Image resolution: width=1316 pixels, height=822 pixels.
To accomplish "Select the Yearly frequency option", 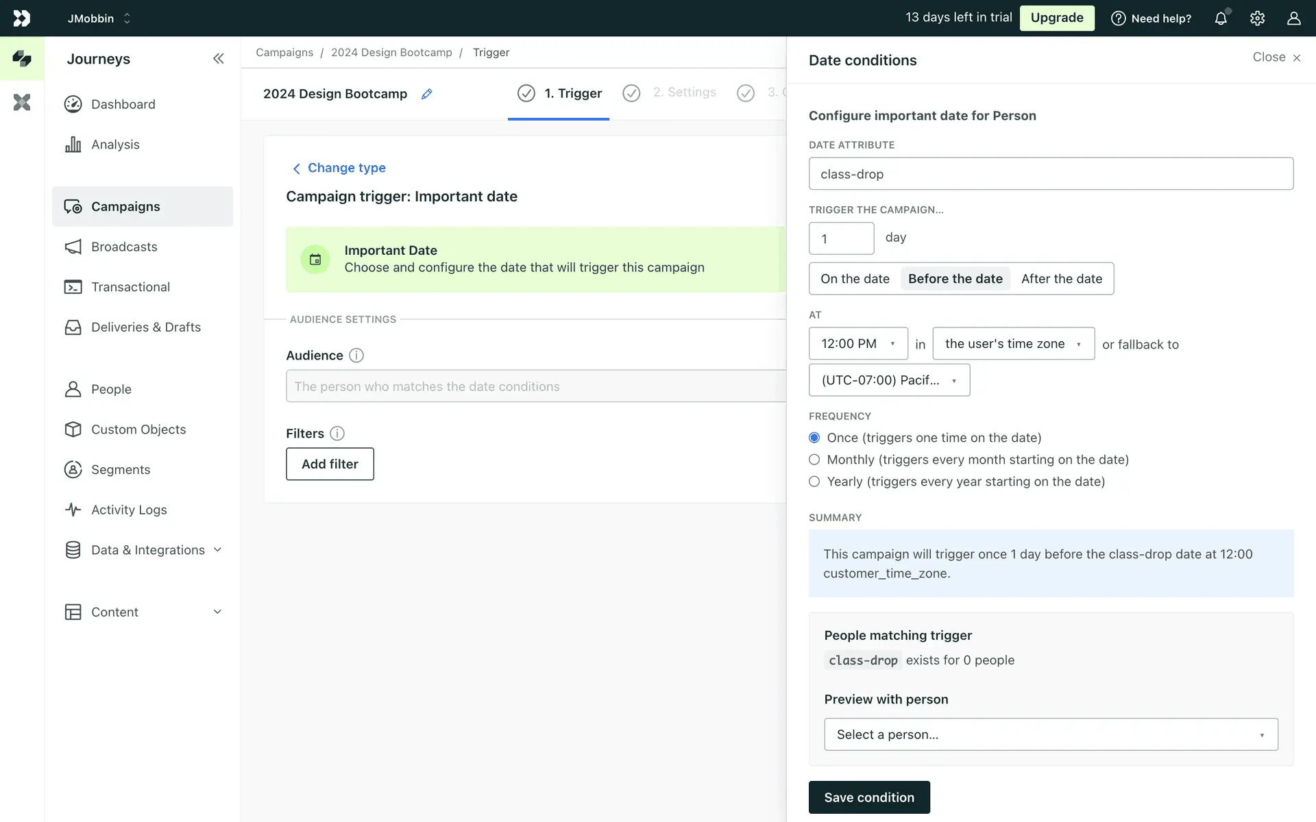I will (x=814, y=482).
